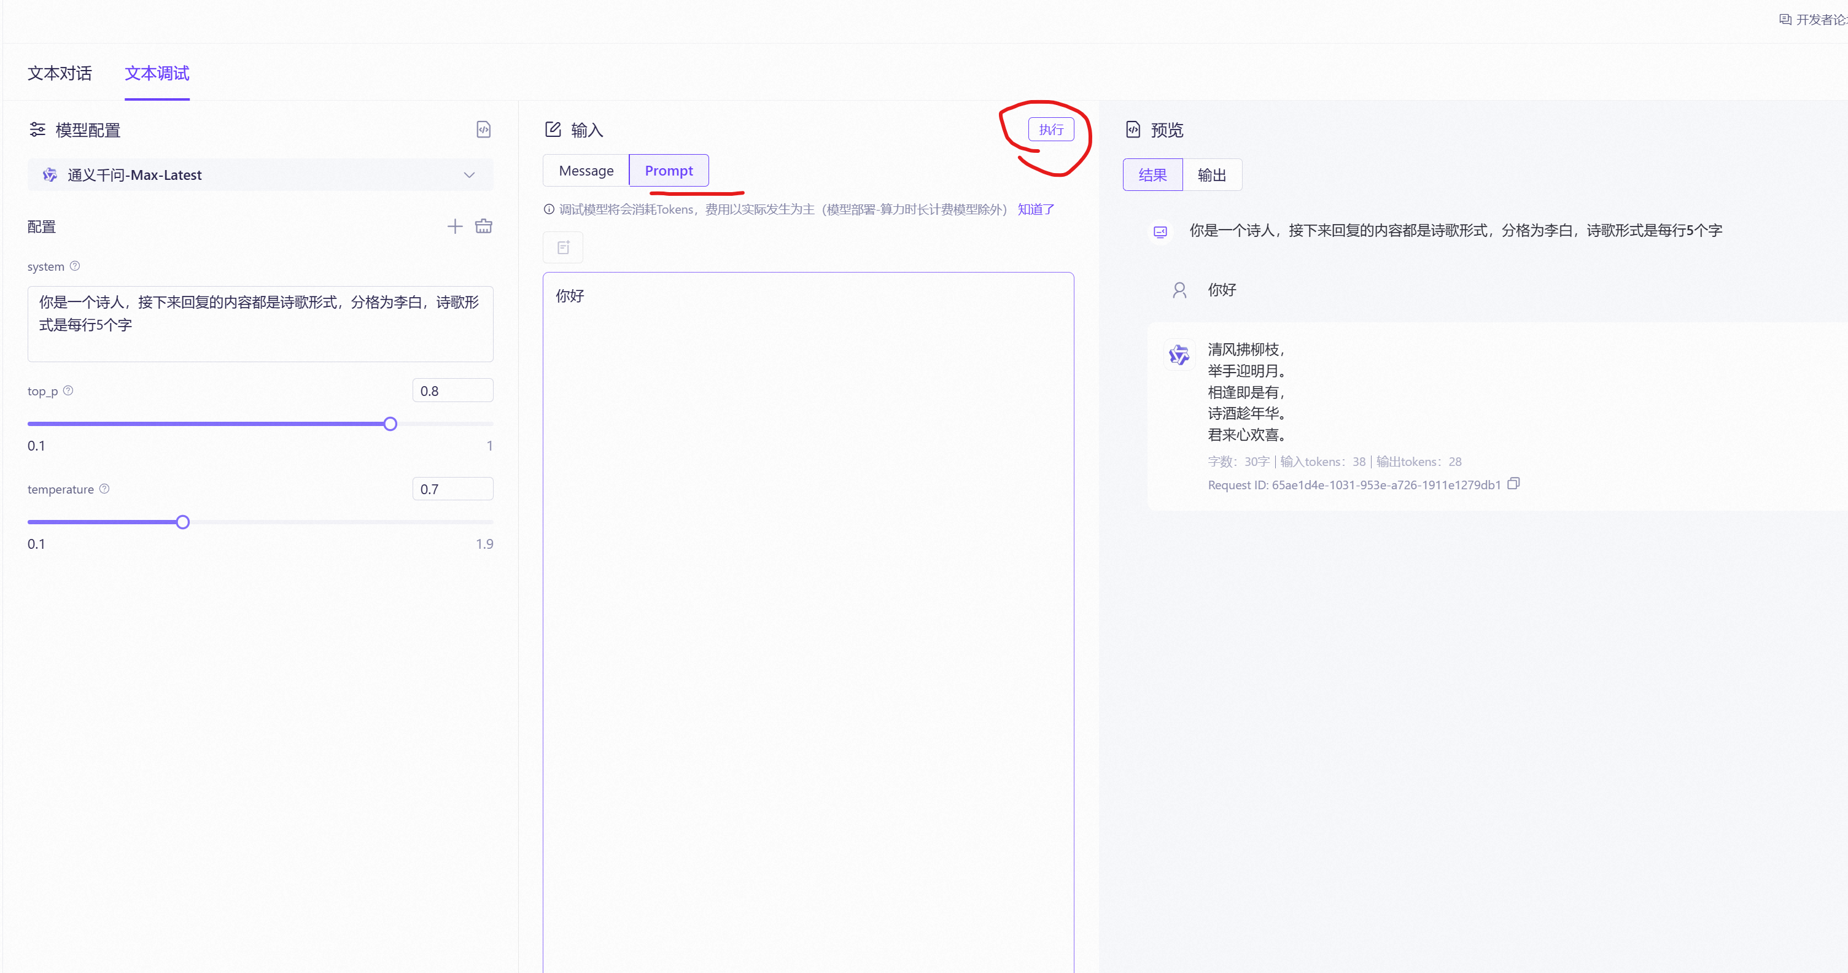
Task: Open the 开发者论坛 link icon at top right
Action: point(1785,20)
